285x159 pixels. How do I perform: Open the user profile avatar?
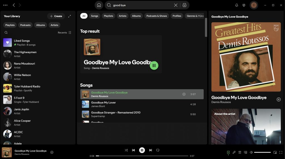click(x=254, y=5)
